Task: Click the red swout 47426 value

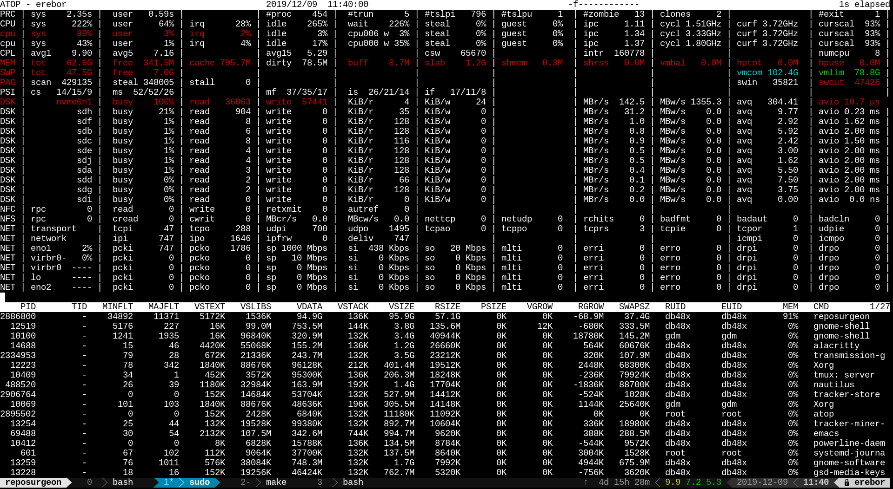Action: [x=849, y=83]
